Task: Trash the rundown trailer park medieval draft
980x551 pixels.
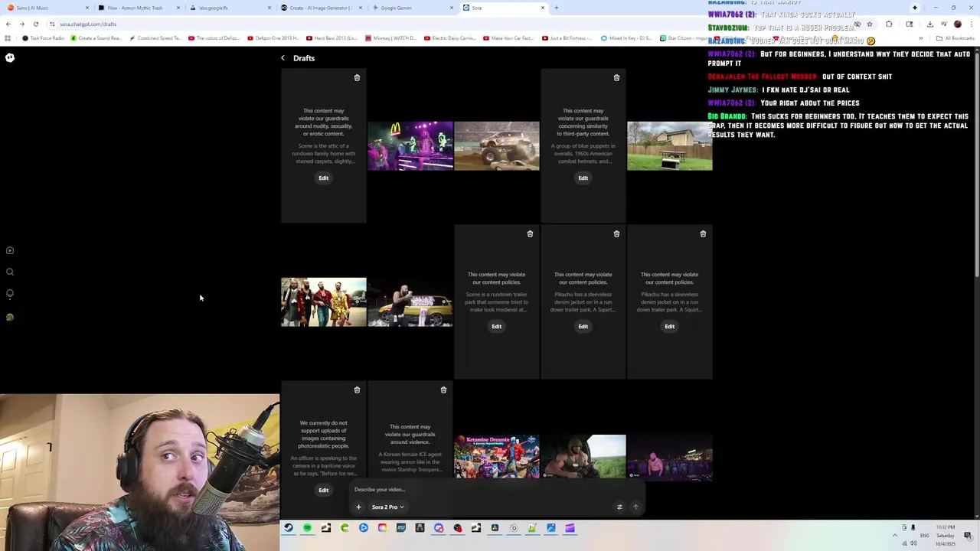Action: point(530,233)
